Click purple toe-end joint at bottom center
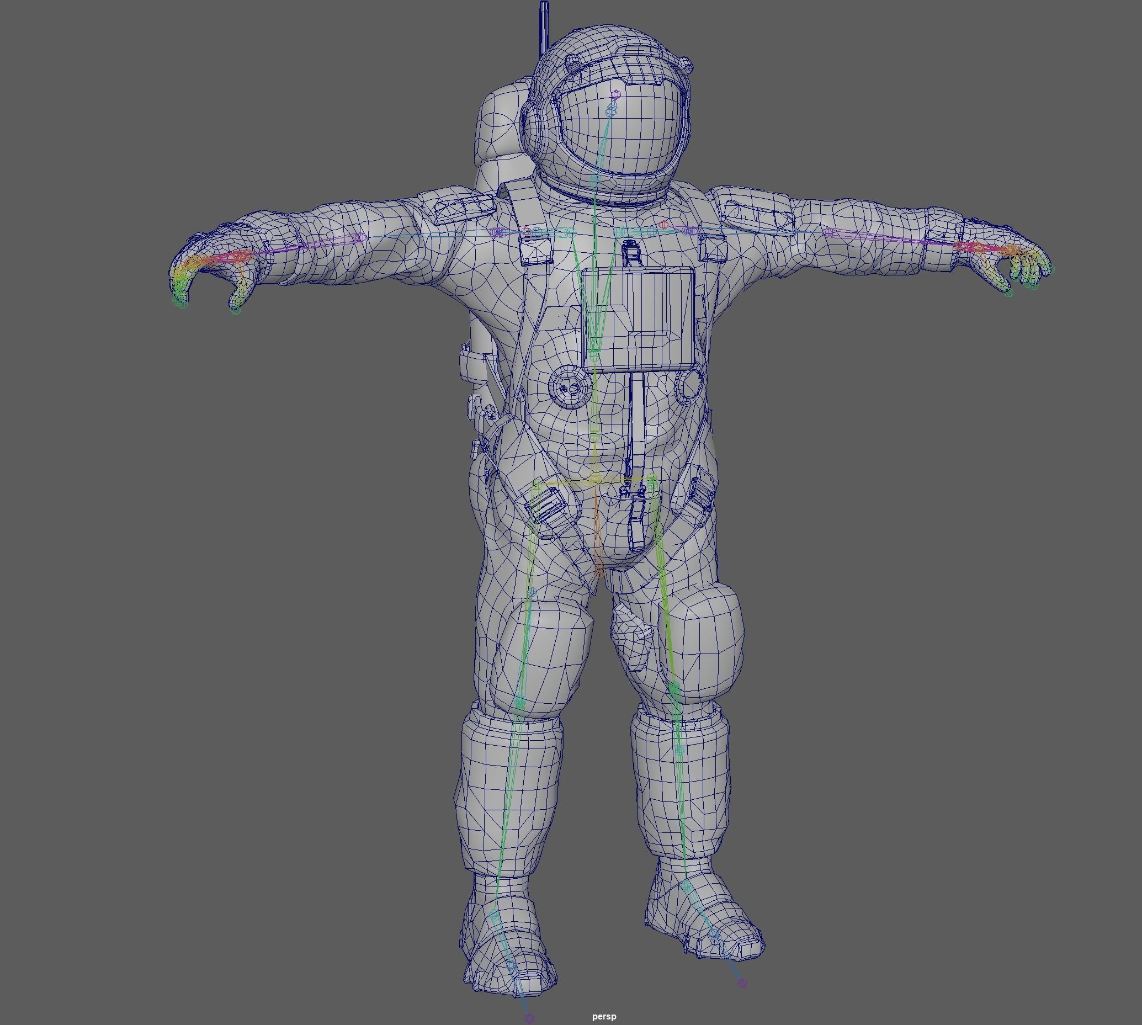The width and height of the screenshot is (1142, 1025). (529, 1018)
